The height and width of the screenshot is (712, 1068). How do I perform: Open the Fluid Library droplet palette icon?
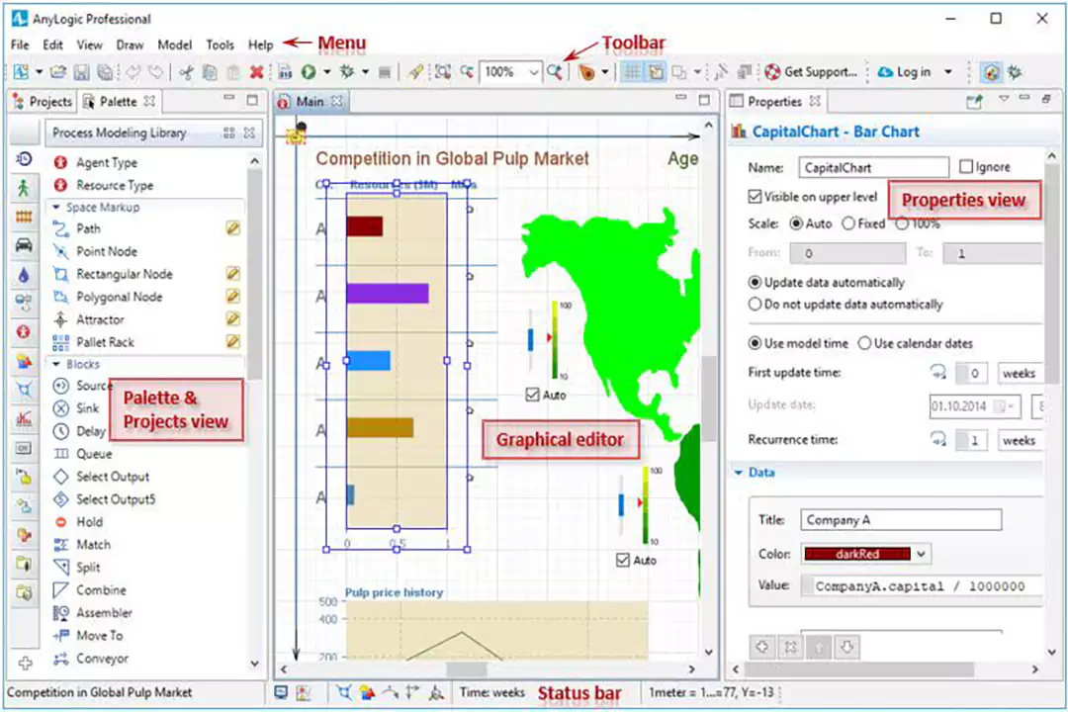click(24, 274)
